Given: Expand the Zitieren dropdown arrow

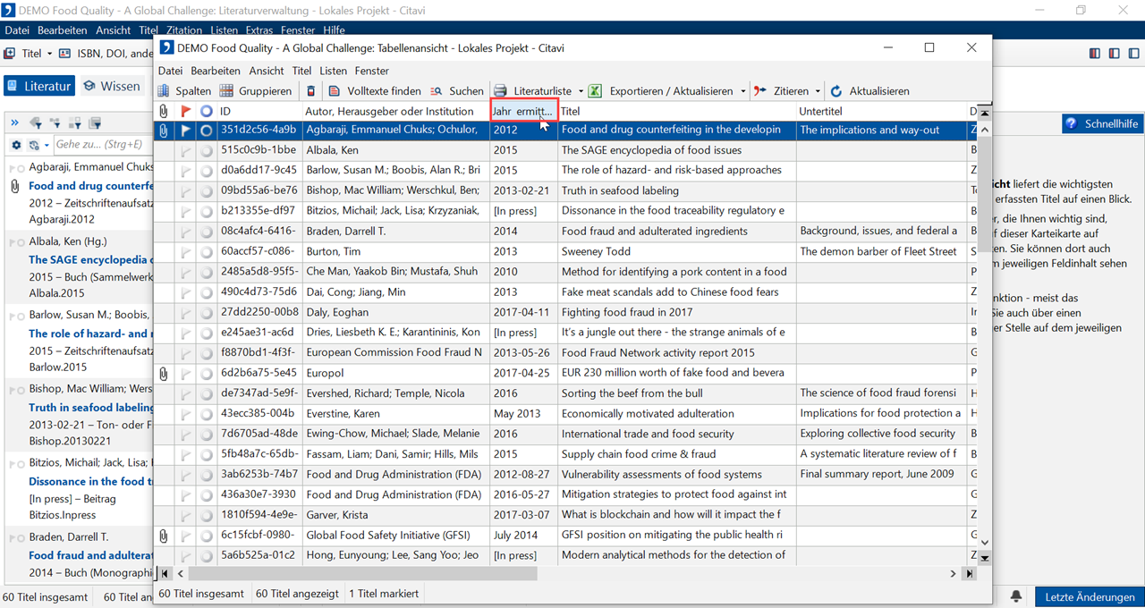Looking at the screenshot, I should tap(818, 91).
